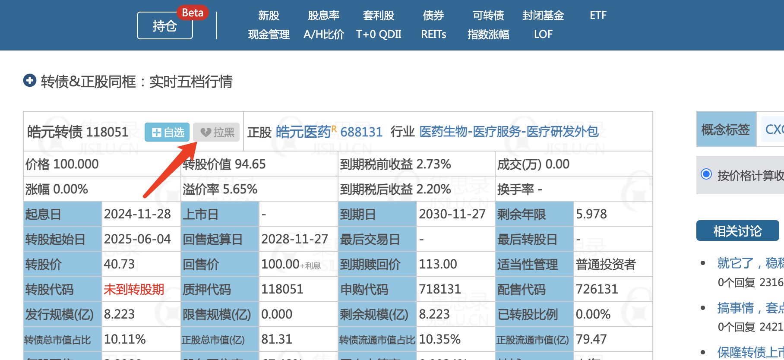The image size is (784, 360).
Task: Open the 新股 menu item
Action: point(269,16)
